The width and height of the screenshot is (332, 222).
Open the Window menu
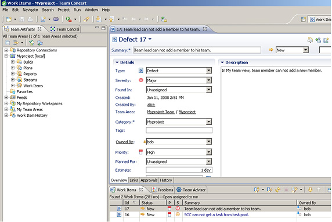pos(91,10)
